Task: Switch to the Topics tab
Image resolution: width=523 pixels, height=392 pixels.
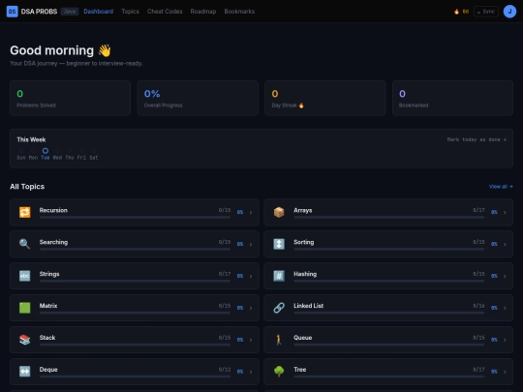Action: 130,12
